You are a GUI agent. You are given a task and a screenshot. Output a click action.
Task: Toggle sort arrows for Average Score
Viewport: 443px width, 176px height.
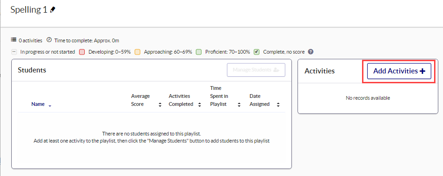coord(160,104)
